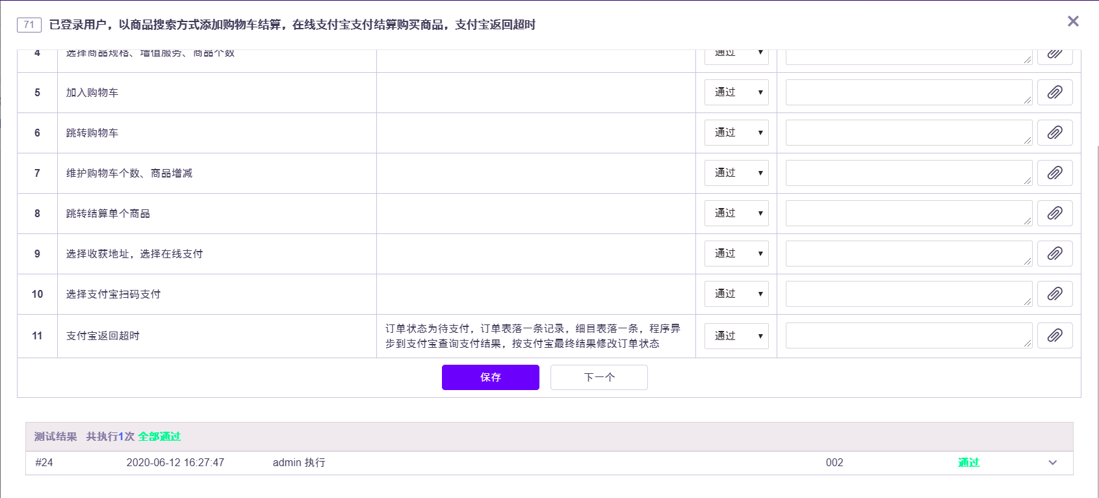Focus the remark field for step 9 选择收获地址
1099x498 pixels.
(909, 254)
